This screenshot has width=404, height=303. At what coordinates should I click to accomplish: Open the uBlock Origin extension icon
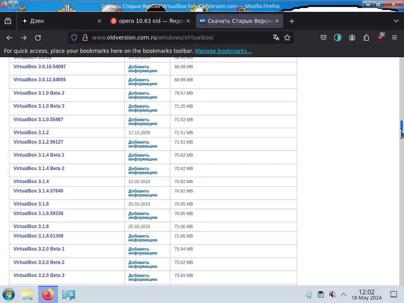point(380,37)
